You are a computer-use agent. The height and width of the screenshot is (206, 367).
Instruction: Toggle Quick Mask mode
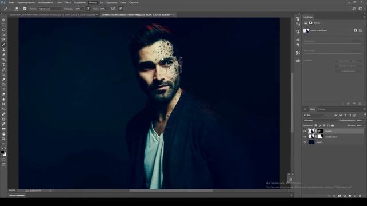point(3,160)
